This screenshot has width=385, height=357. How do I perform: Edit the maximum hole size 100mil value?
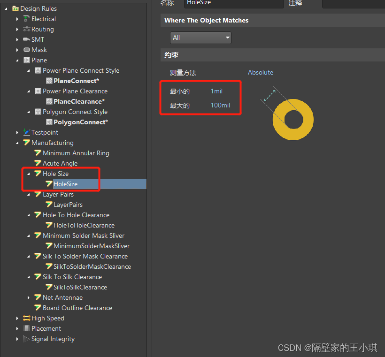click(x=220, y=105)
